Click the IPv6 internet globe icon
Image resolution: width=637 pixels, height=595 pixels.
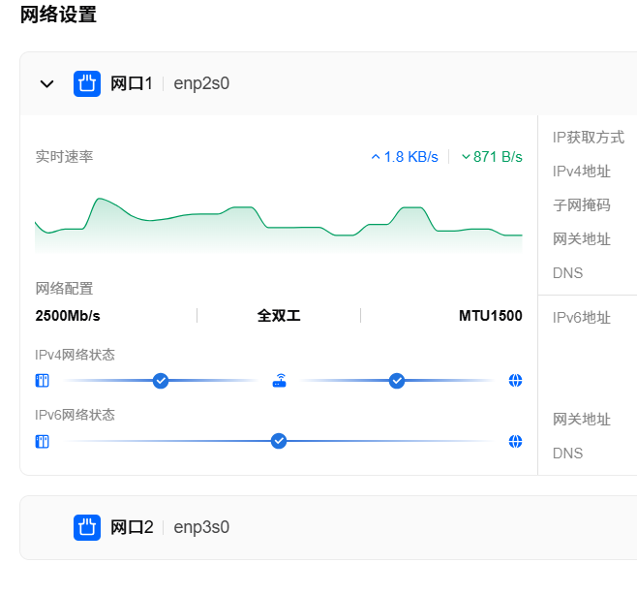515,441
